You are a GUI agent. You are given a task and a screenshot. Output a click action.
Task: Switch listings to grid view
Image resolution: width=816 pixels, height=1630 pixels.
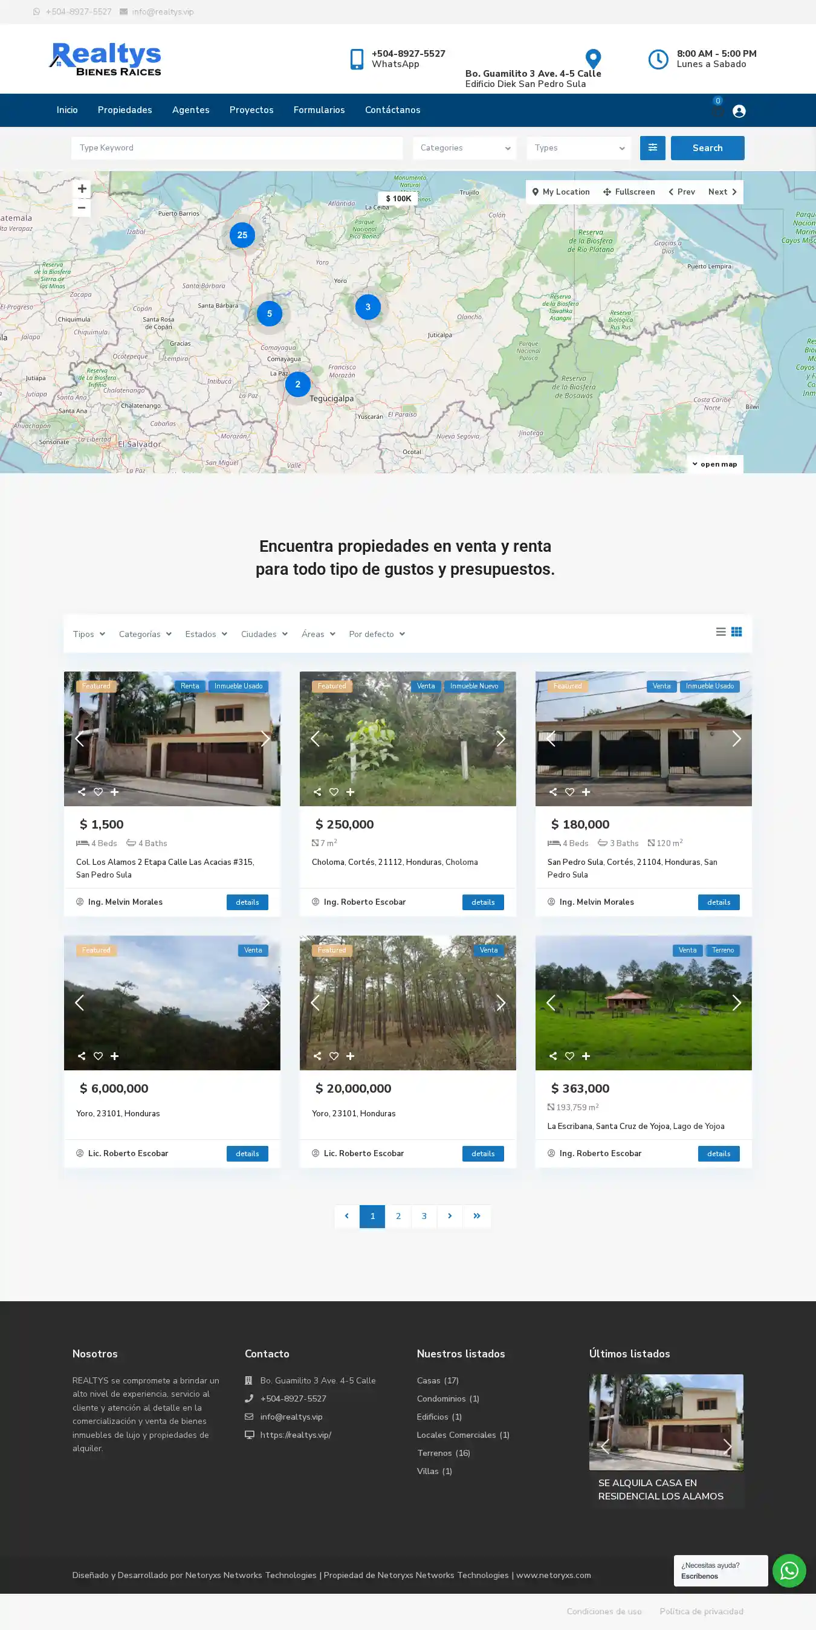click(x=736, y=632)
